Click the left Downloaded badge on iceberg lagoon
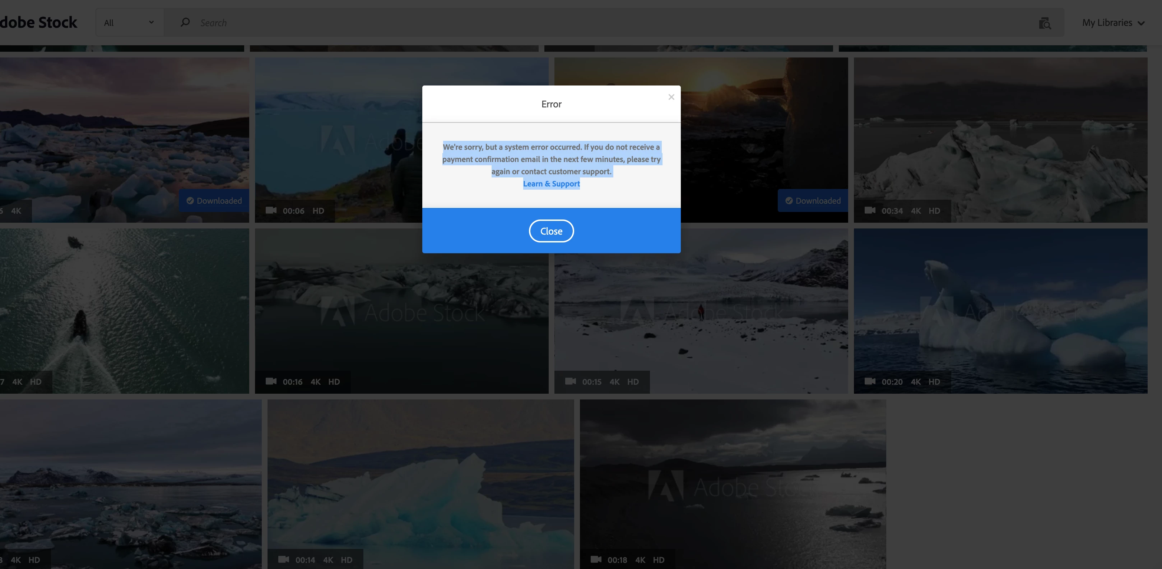 tap(214, 201)
